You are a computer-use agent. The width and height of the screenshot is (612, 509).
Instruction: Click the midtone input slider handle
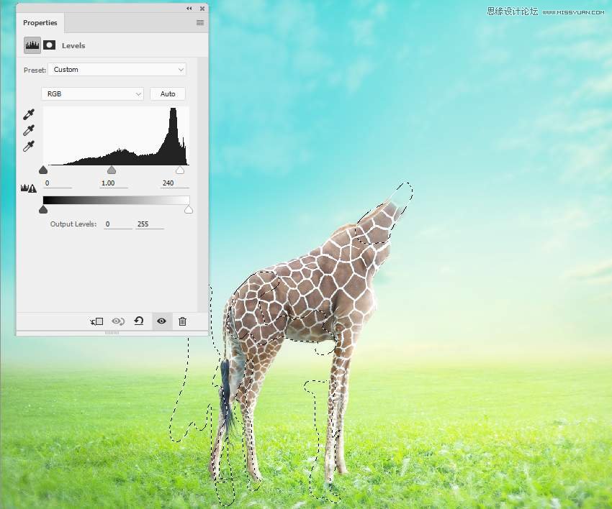point(112,170)
